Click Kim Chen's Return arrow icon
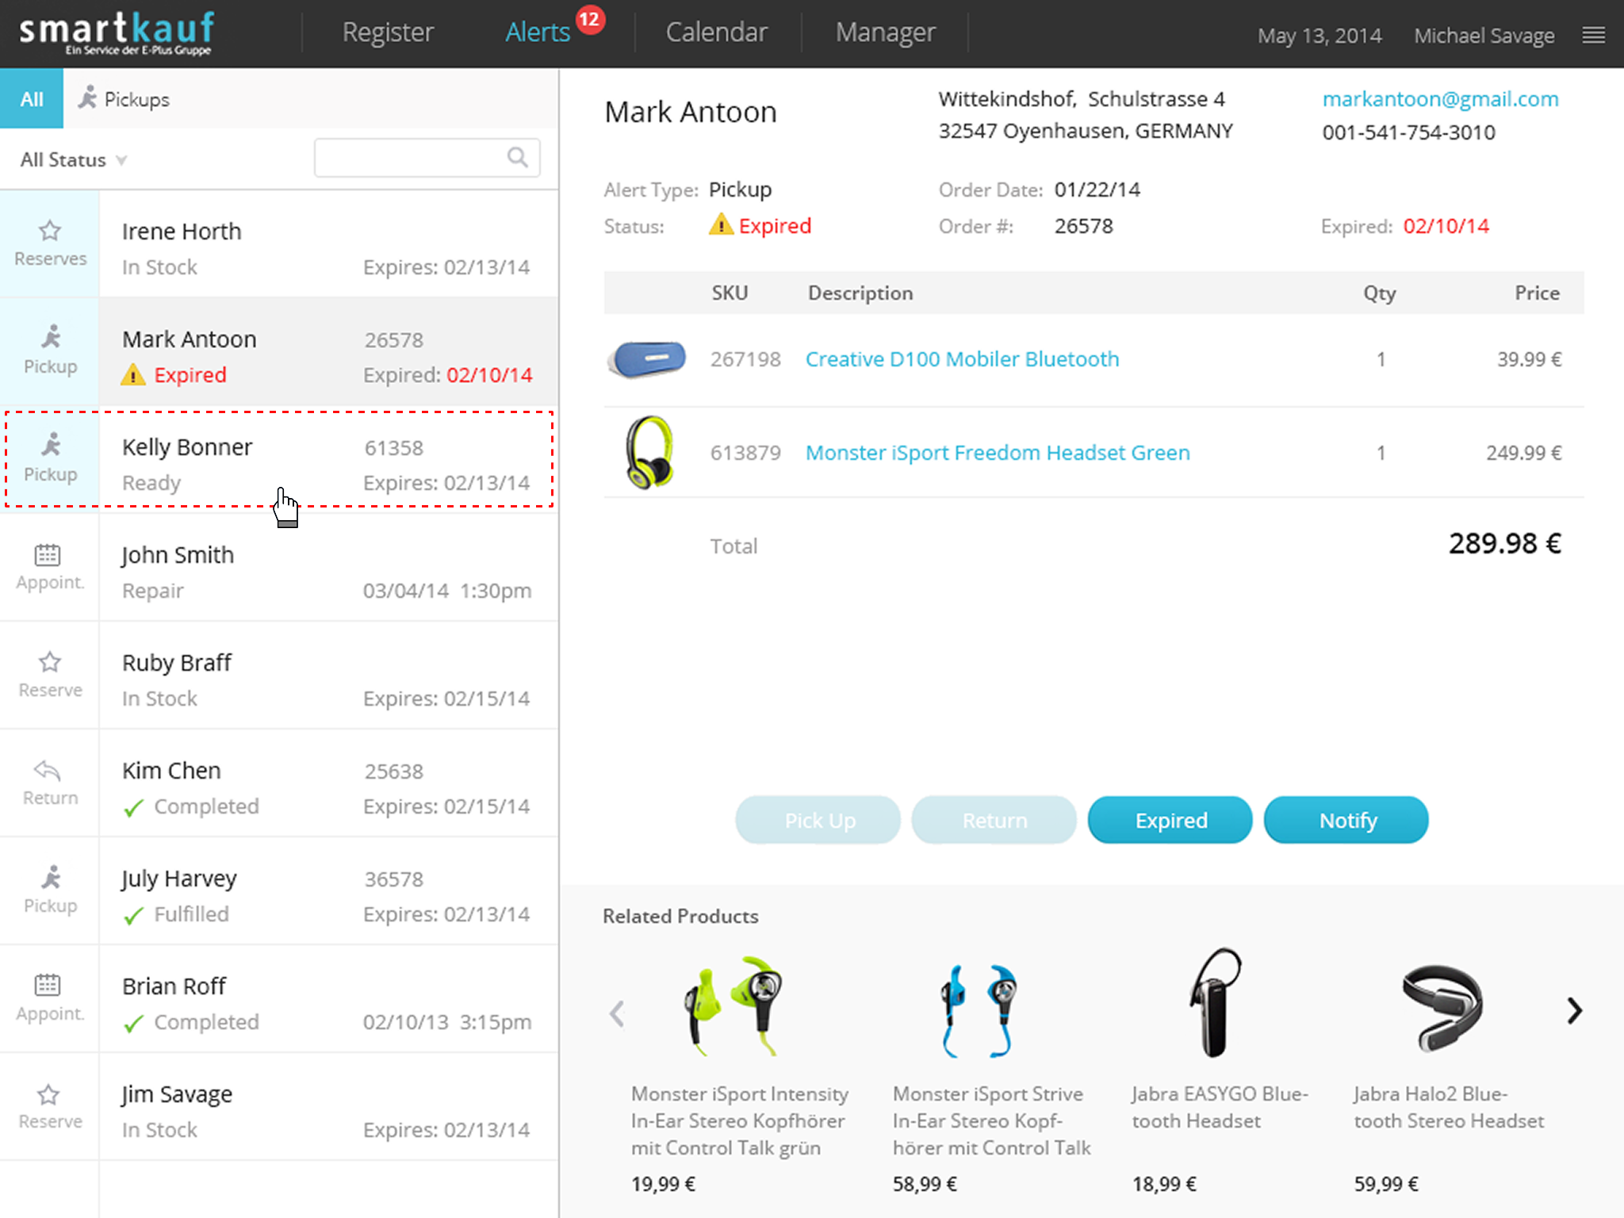Image resolution: width=1624 pixels, height=1218 pixels. (x=48, y=770)
